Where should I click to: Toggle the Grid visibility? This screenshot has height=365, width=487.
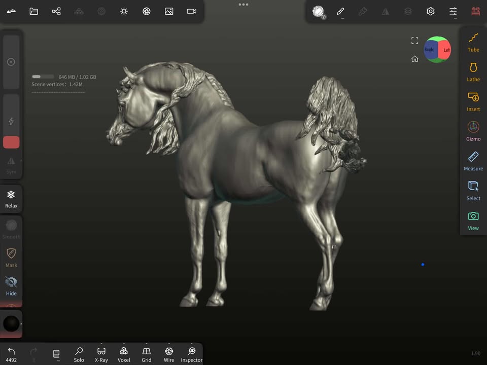click(x=146, y=354)
